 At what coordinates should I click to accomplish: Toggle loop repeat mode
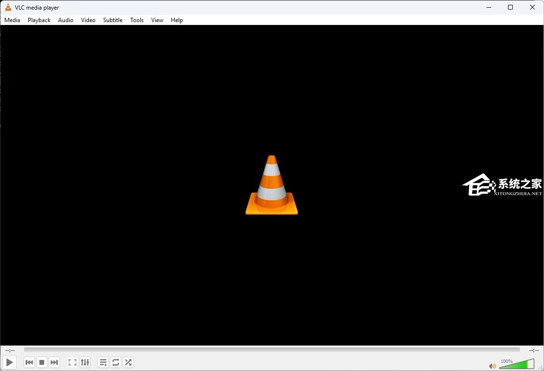(x=116, y=362)
